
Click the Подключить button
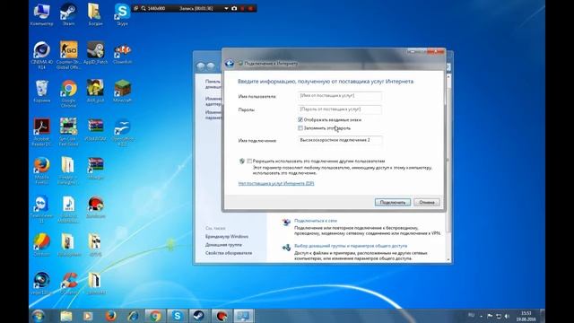pos(393,202)
